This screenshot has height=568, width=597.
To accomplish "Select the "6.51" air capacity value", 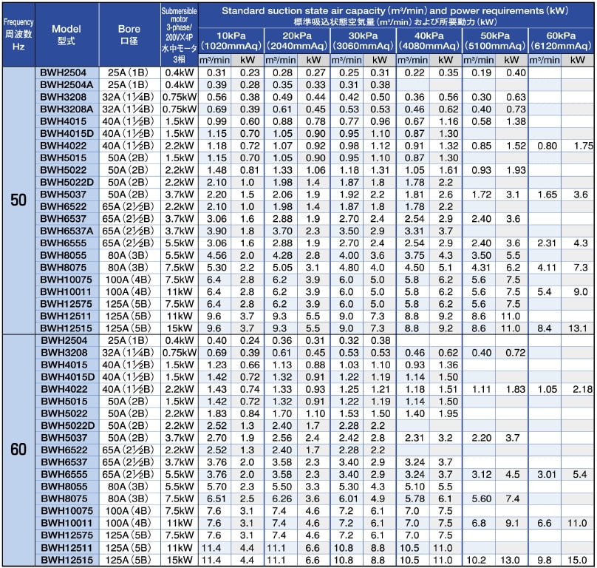I will 216,498.
